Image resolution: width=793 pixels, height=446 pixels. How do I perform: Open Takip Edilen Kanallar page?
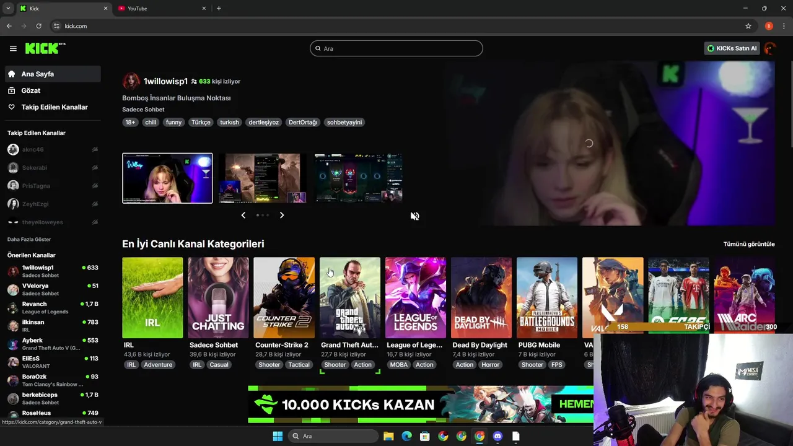53,107
